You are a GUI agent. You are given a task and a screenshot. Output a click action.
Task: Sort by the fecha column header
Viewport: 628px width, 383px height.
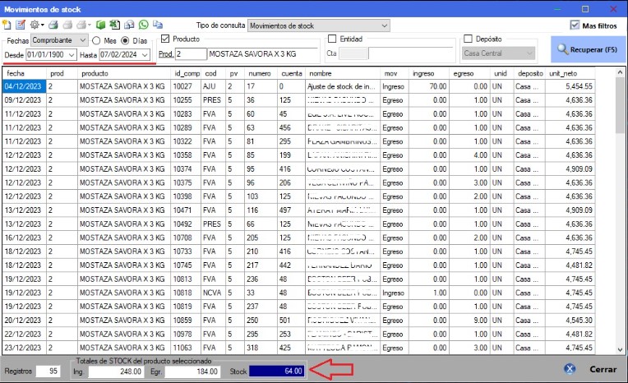click(x=25, y=73)
